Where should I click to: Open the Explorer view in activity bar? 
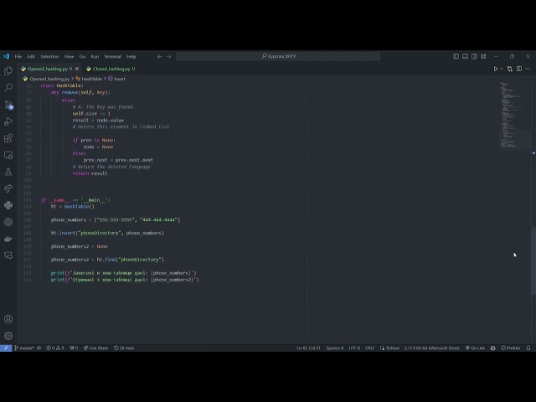coord(8,70)
